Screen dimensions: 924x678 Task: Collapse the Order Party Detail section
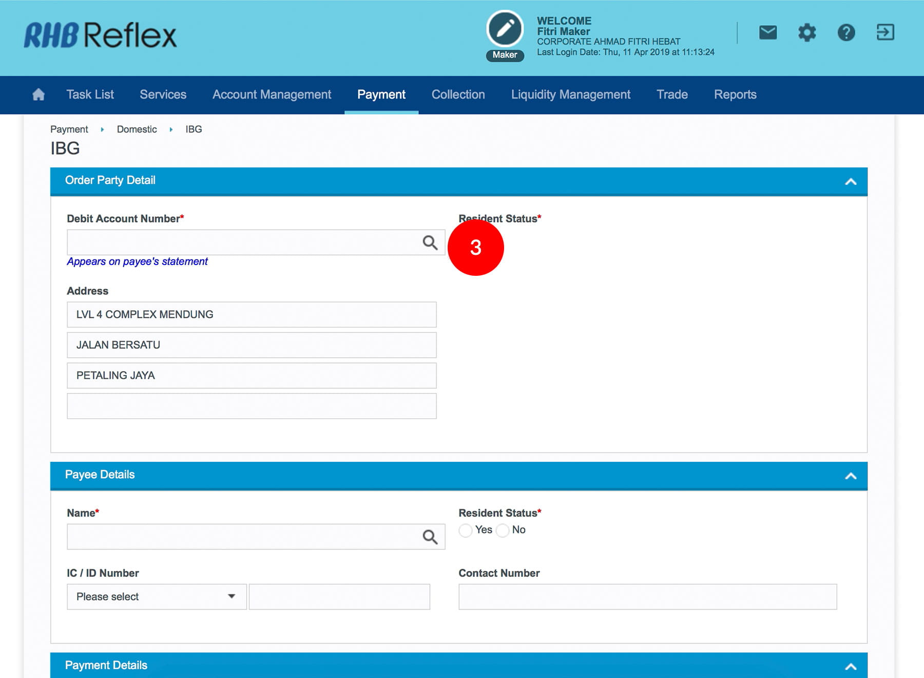point(850,181)
